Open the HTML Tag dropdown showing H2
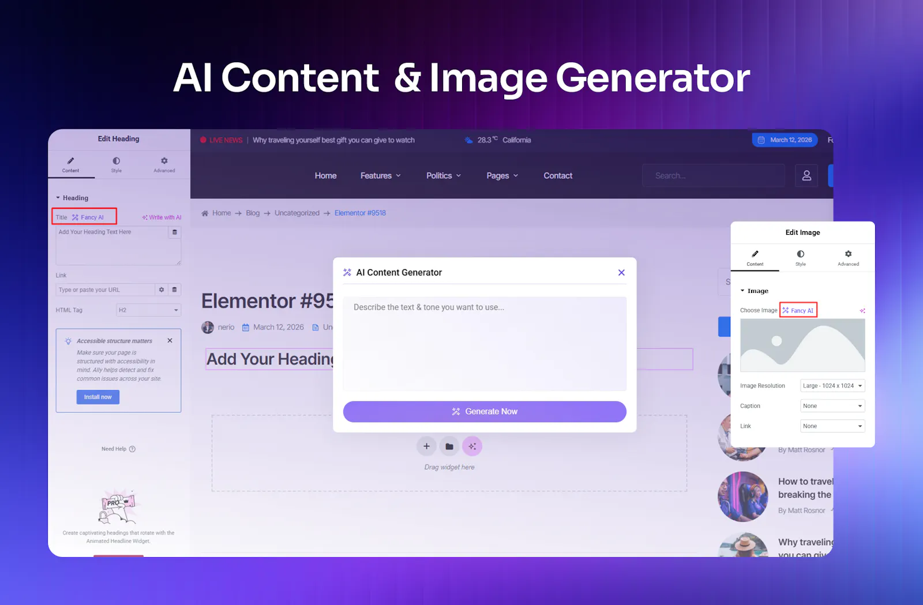Image resolution: width=923 pixels, height=605 pixels. pos(149,310)
